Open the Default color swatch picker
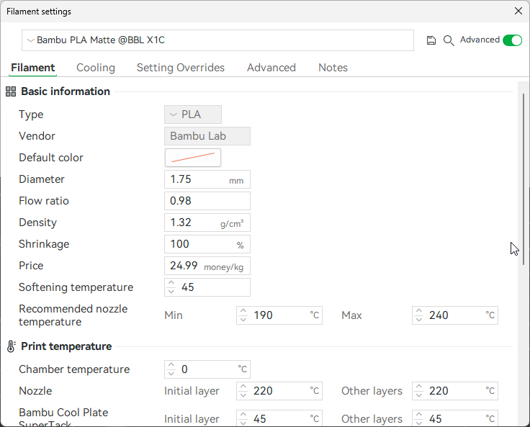 [x=193, y=158]
